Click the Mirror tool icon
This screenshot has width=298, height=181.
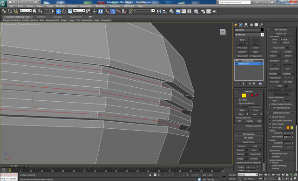159,11
